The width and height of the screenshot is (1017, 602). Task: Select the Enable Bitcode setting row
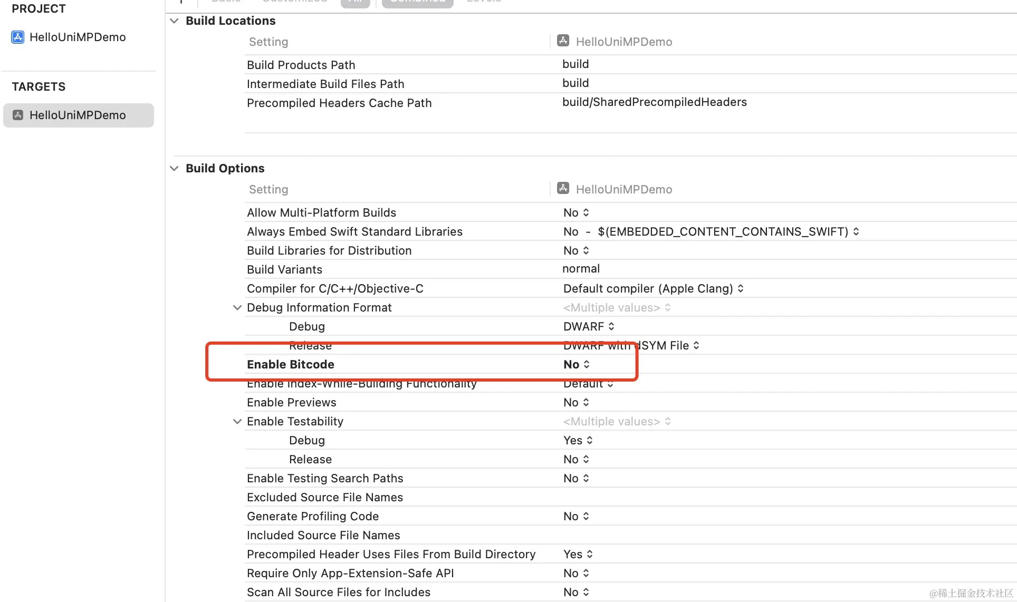tap(630, 364)
